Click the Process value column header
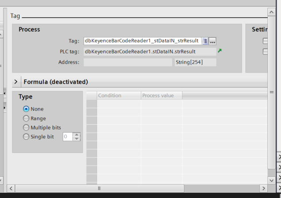Screen dimensions: 281x198 coord(162,95)
